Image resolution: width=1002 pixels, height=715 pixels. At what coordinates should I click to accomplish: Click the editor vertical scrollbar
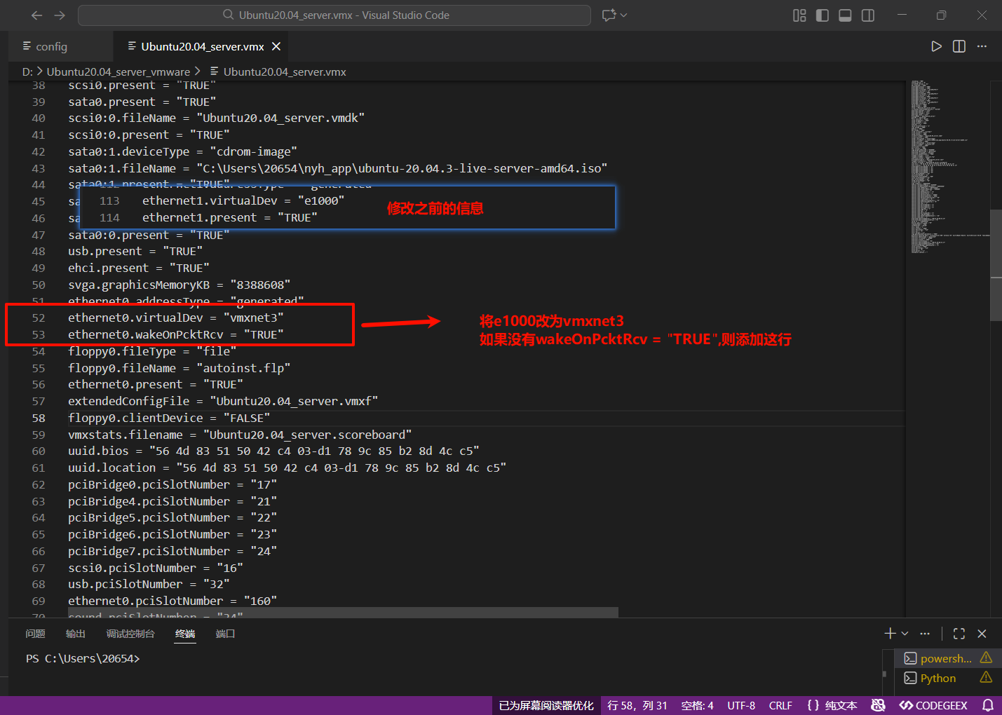coord(996,265)
